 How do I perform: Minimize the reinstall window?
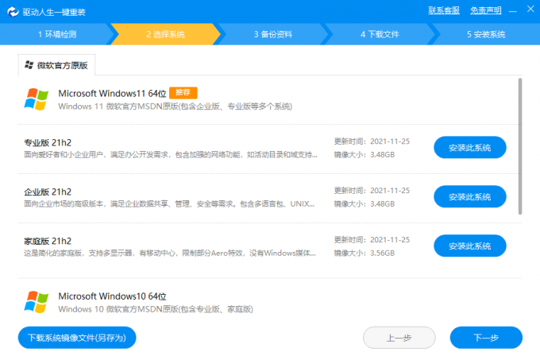point(514,10)
